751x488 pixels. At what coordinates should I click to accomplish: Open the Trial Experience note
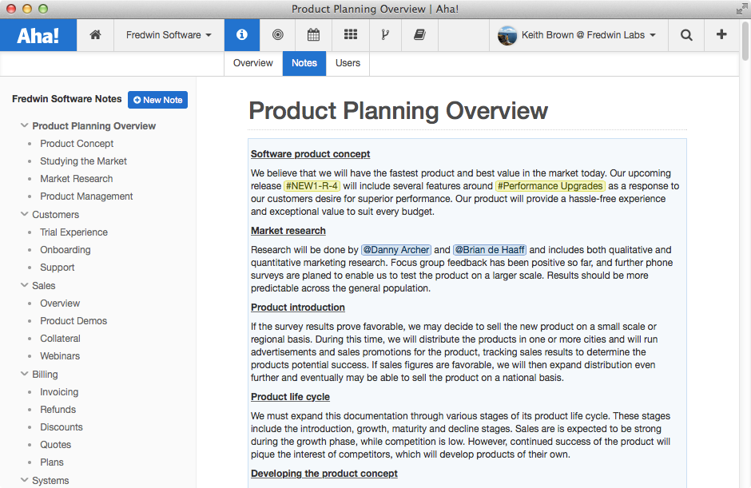(74, 232)
